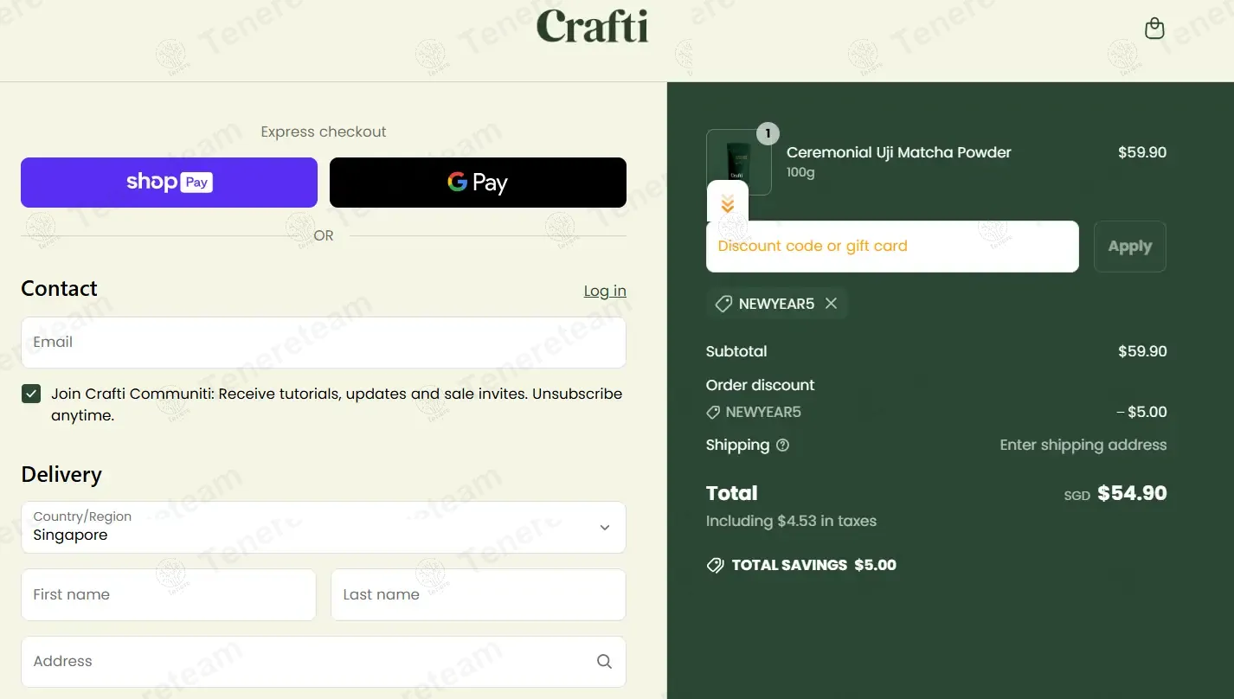Viewport: 1234px width, 699px height.
Task: Click the double-chevron arrows icon
Action: pos(728,204)
